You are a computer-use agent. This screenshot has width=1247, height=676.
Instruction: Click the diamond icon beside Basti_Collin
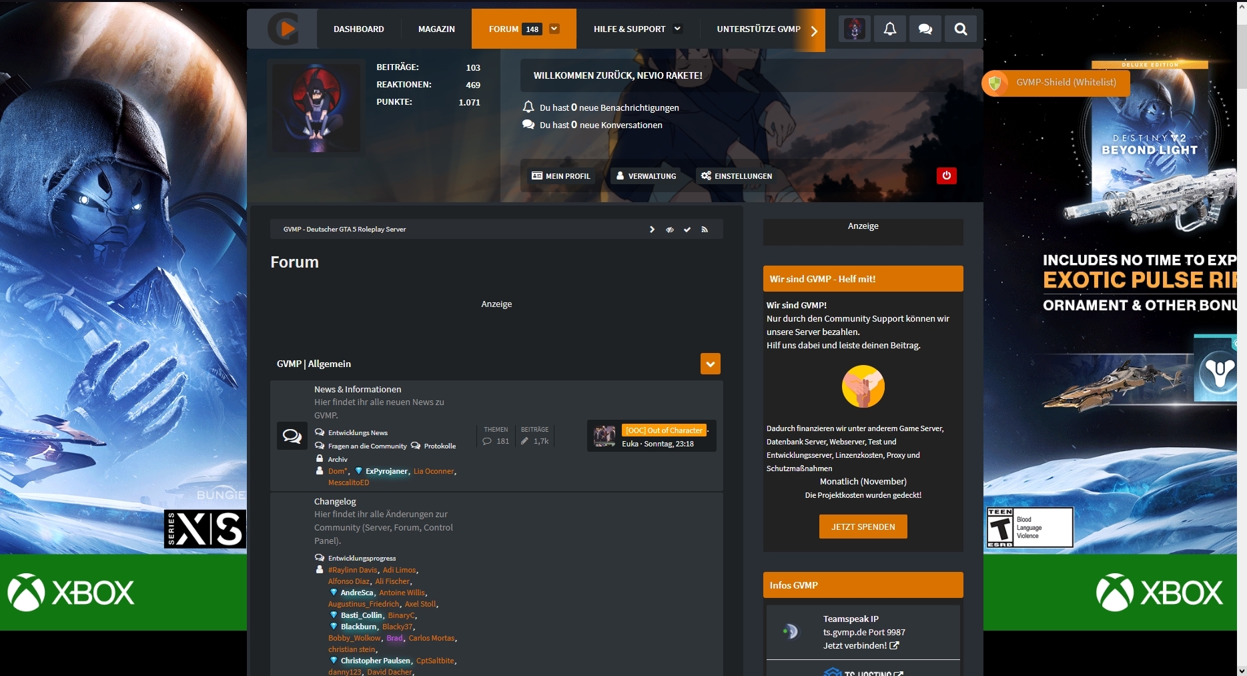(334, 615)
